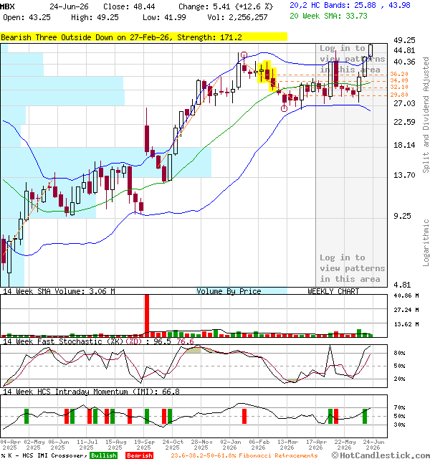Viewport: 430px width, 459px height.
Task: Click the 27.03 price axis label
Action: [404, 103]
